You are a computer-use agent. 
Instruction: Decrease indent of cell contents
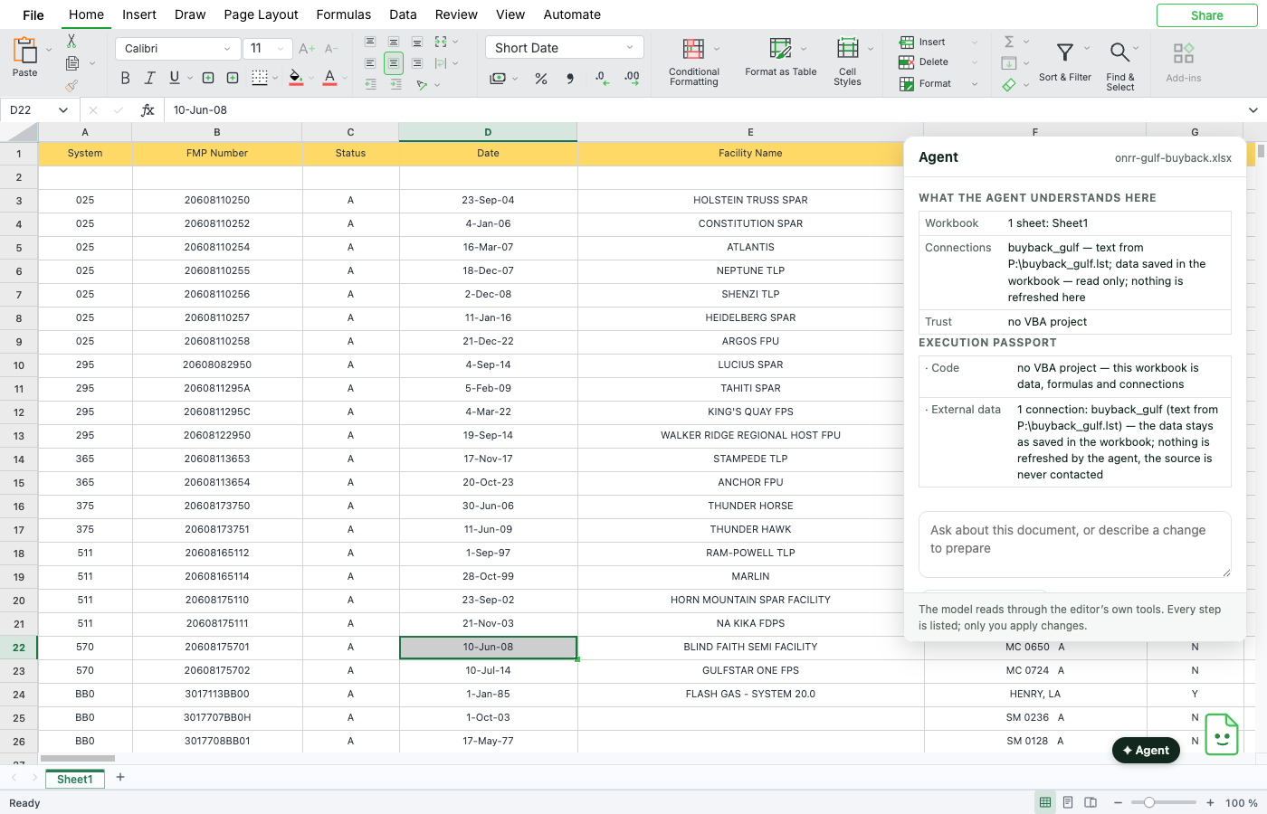pyautogui.click(x=370, y=84)
